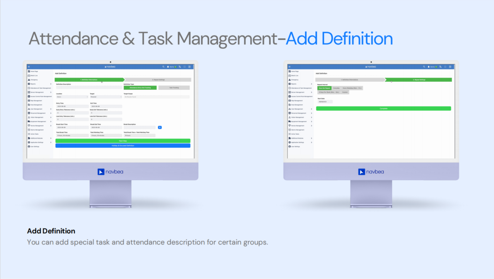Open the Target dropdown showing Personel
This screenshot has height=279, width=494.
106,97
